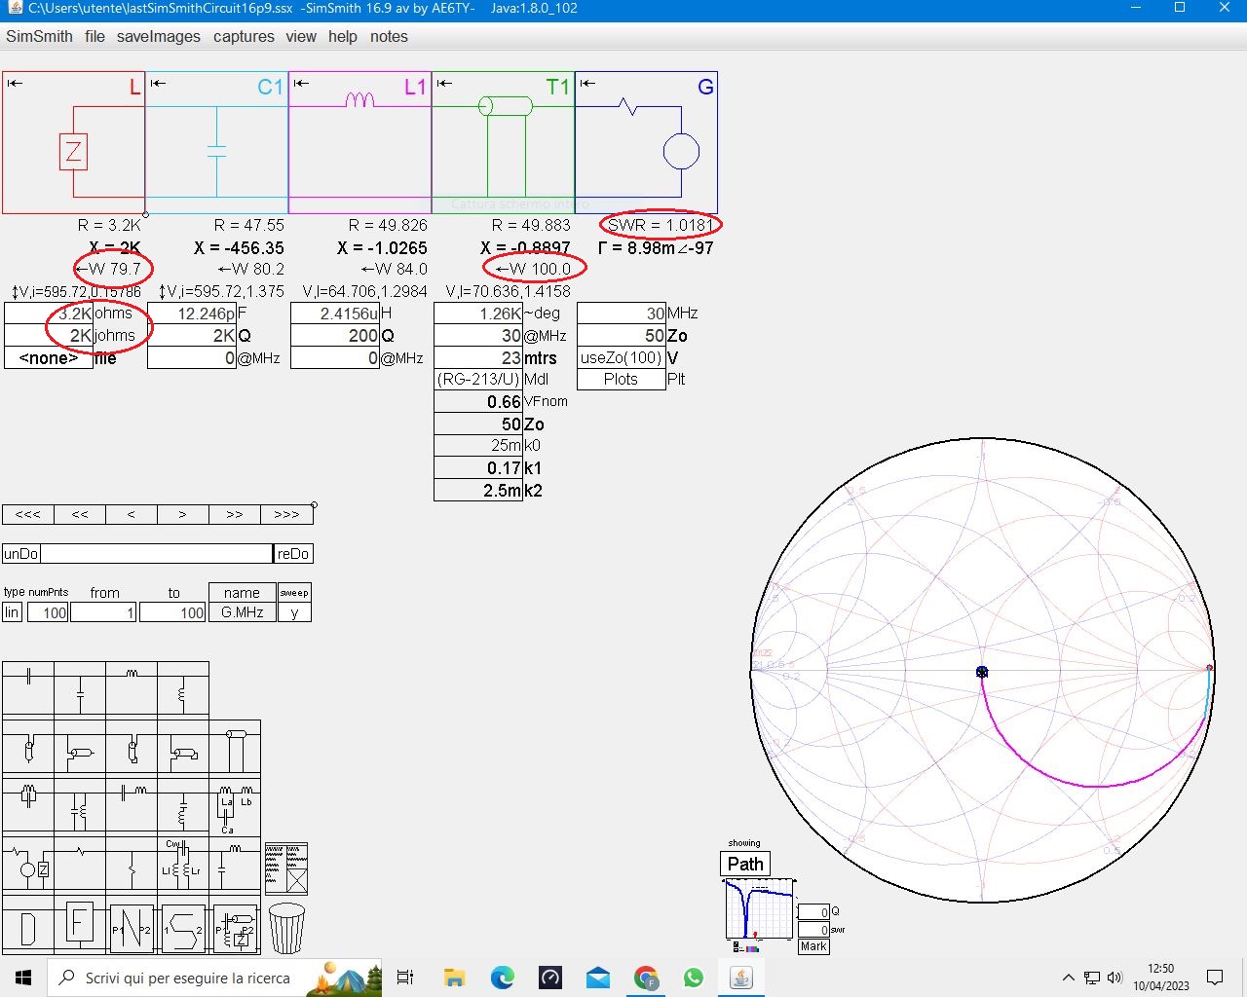This screenshot has height=997, width=1247.
Task: Click the resistor list document icon
Action: tap(286, 868)
